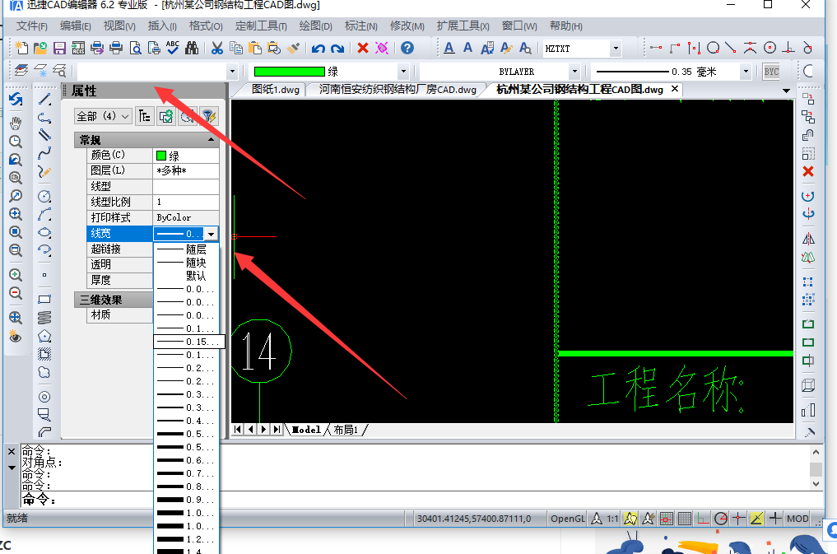Open the HZTXT text style dropdown
This screenshot has height=554, width=837.
pyautogui.click(x=616, y=49)
